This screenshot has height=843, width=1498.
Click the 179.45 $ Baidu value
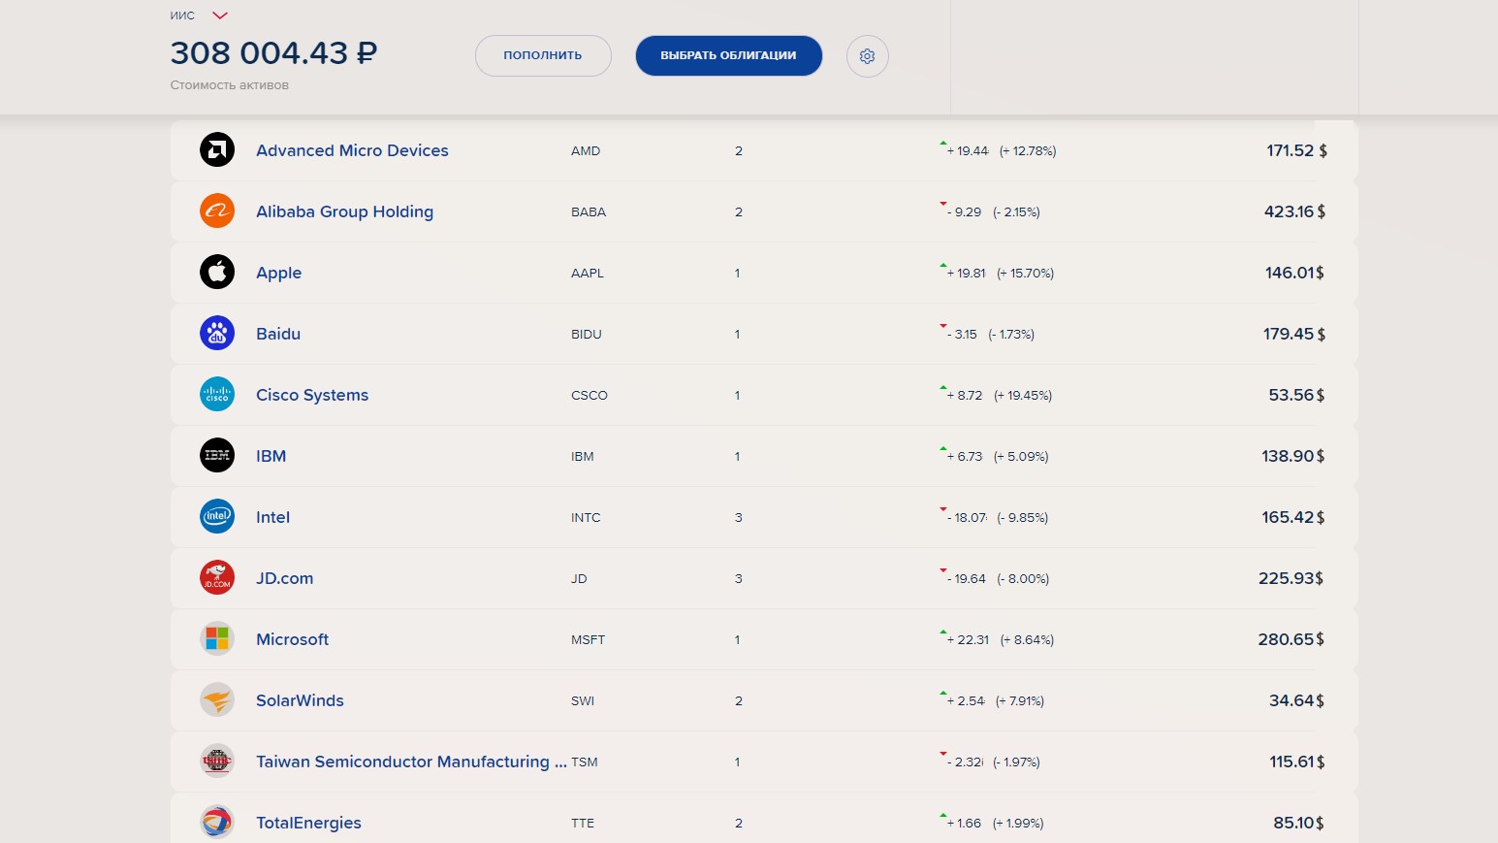(x=1294, y=334)
